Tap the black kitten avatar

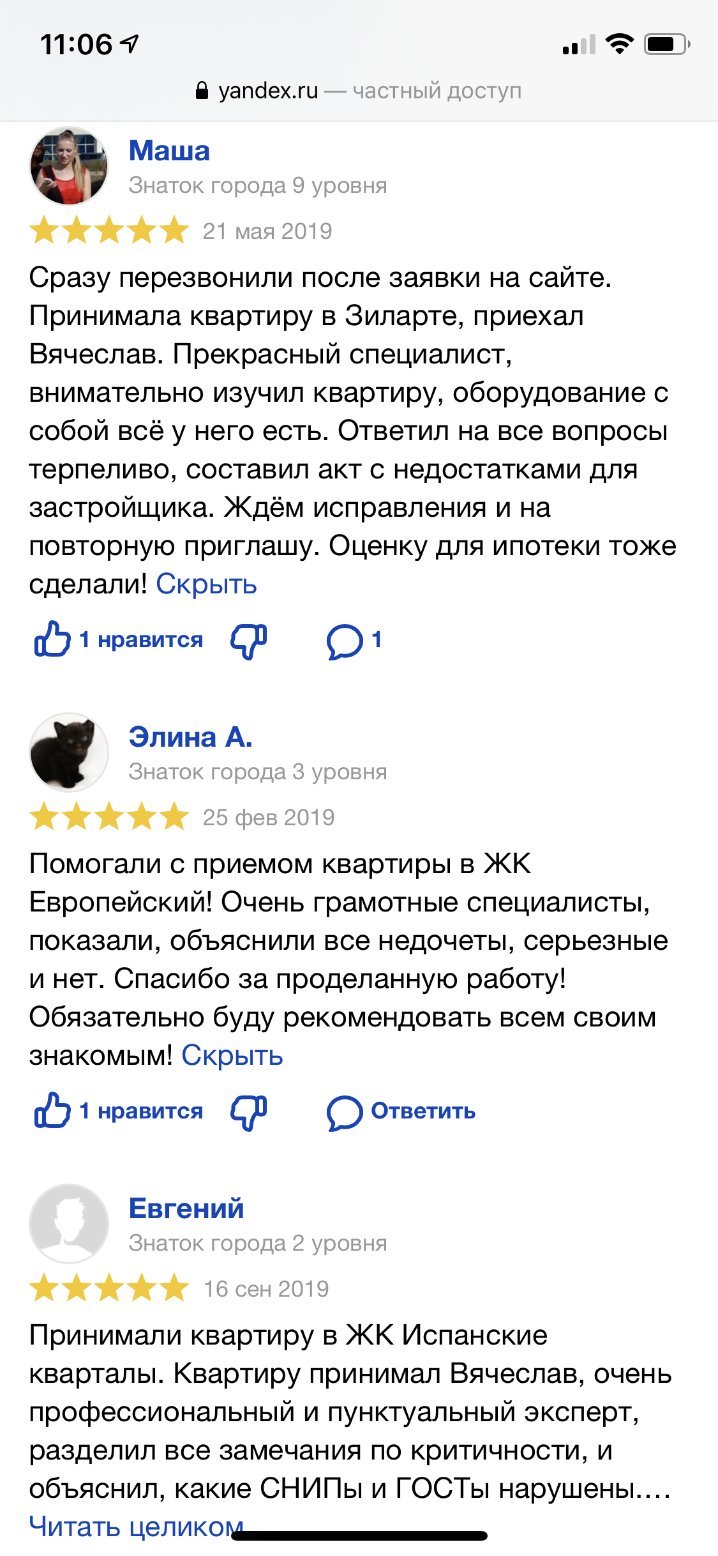(69, 752)
